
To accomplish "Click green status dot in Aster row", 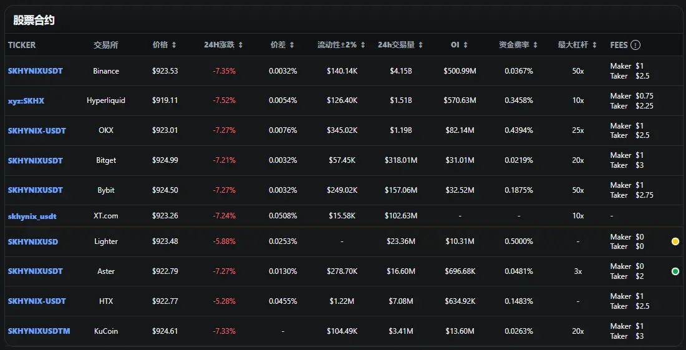I will tap(675, 271).
